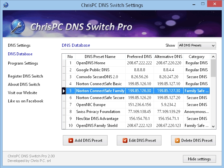The image size is (224, 168).
Task: Click the orange X icon on Delete DNS Preset
Action: [x=177, y=140]
